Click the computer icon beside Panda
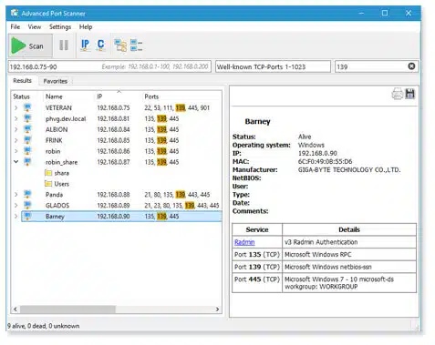The height and width of the screenshot is (345, 435). pos(27,194)
